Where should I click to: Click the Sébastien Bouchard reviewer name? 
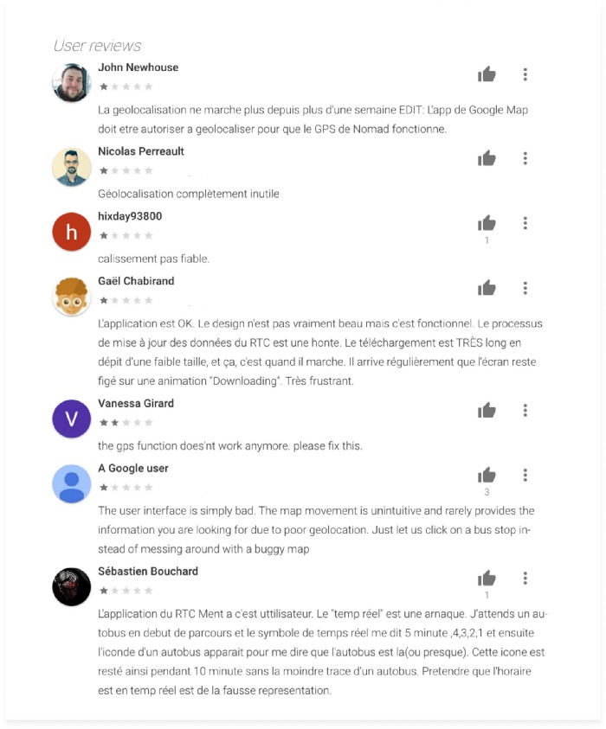[148, 571]
